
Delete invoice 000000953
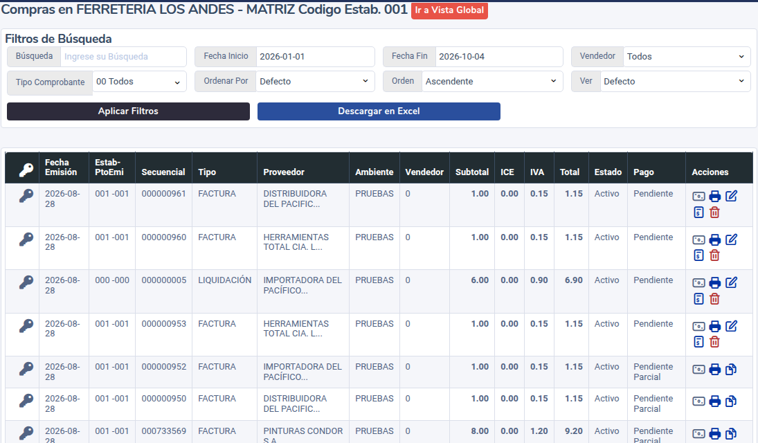tap(714, 341)
